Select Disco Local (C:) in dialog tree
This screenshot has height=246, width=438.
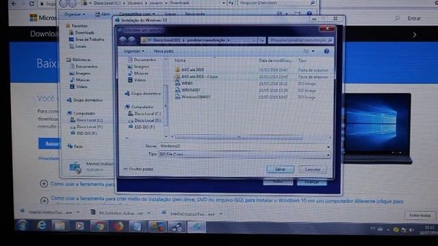click(144, 114)
